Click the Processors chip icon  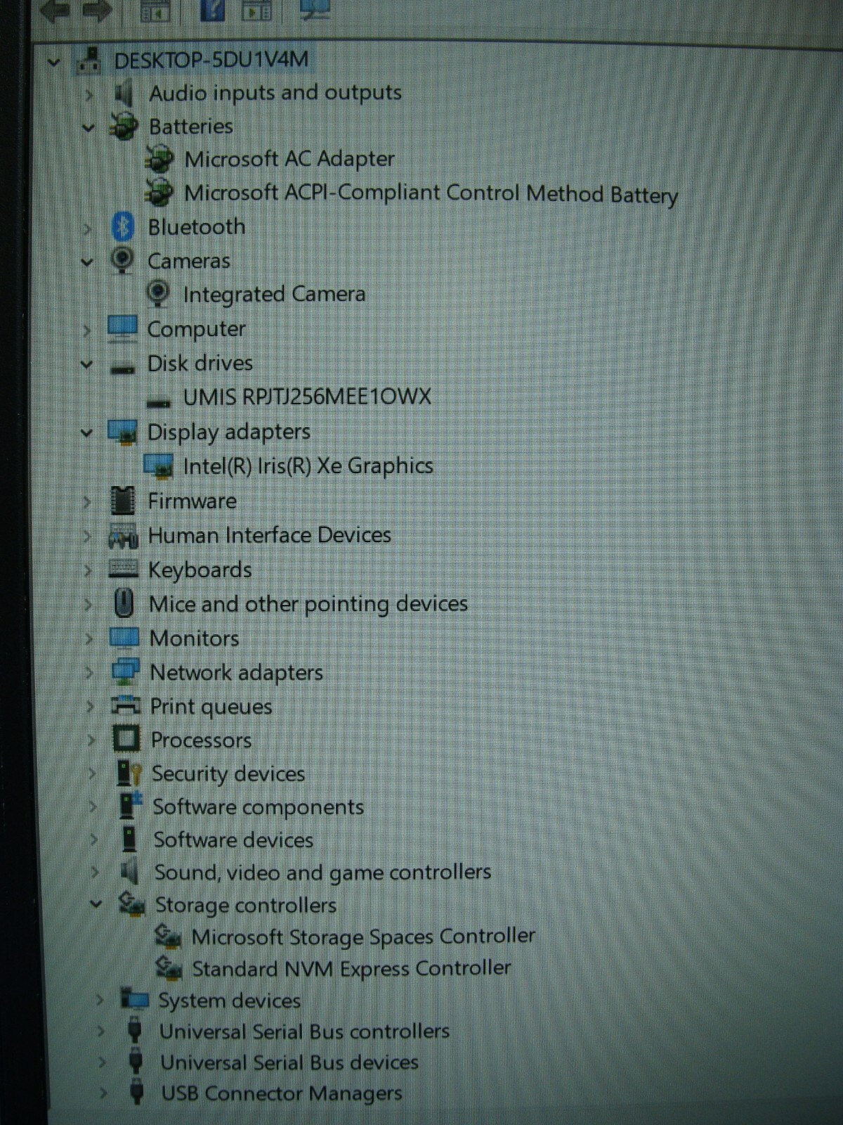tap(127, 739)
